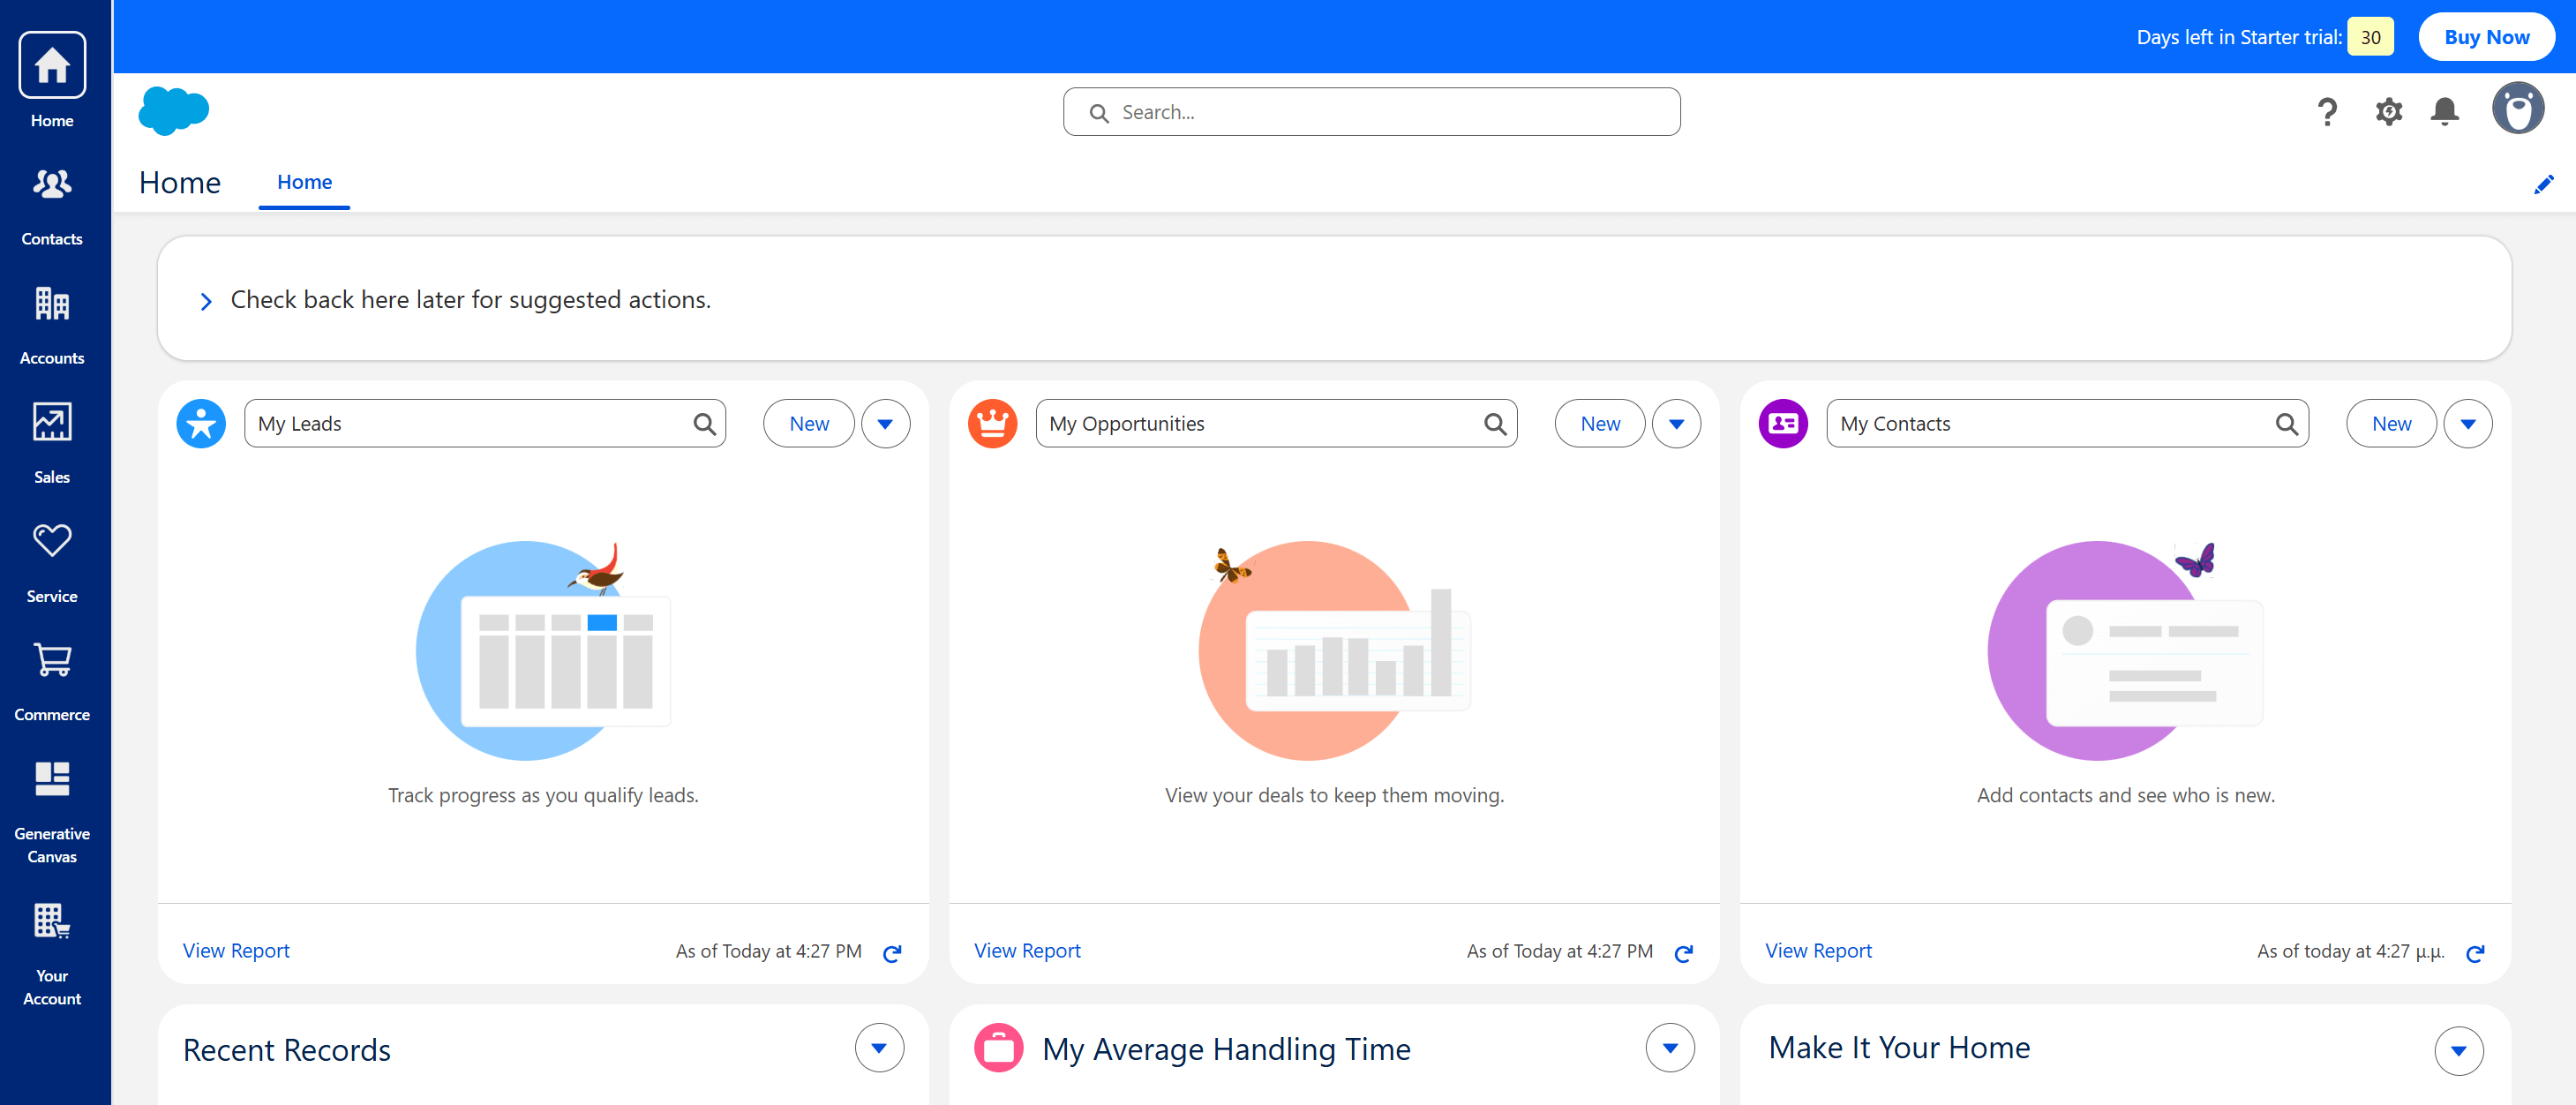Image resolution: width=2576 pixels, height=1105 pixels.
Task: Click 'Add contacts and see who is new.'
Action: (x=2125, y=796)
